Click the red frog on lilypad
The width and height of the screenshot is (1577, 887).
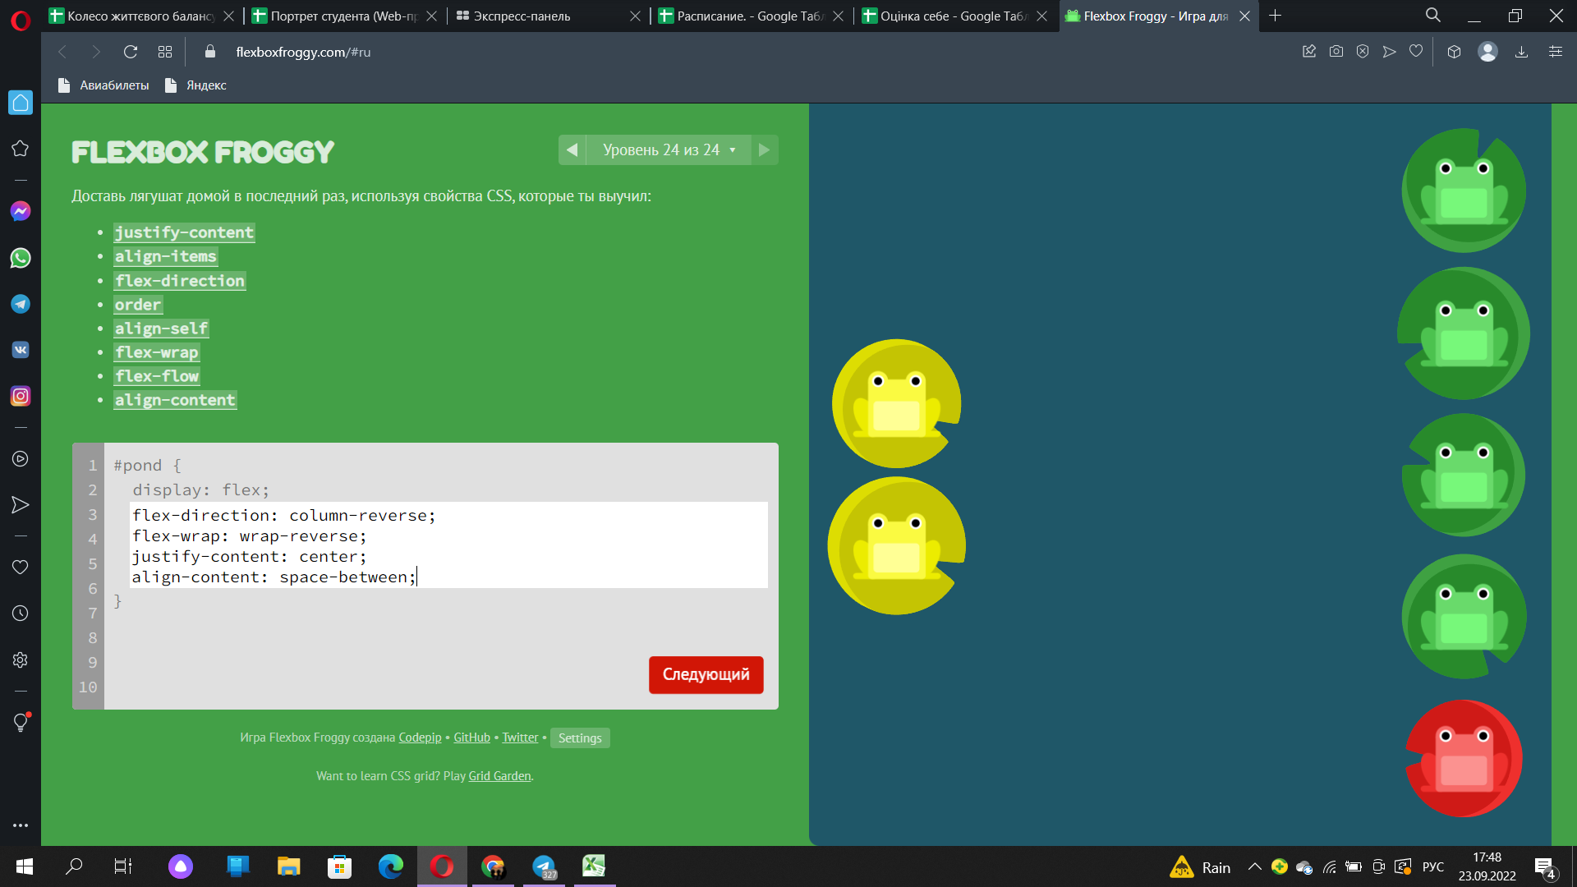coord(1464,758)
